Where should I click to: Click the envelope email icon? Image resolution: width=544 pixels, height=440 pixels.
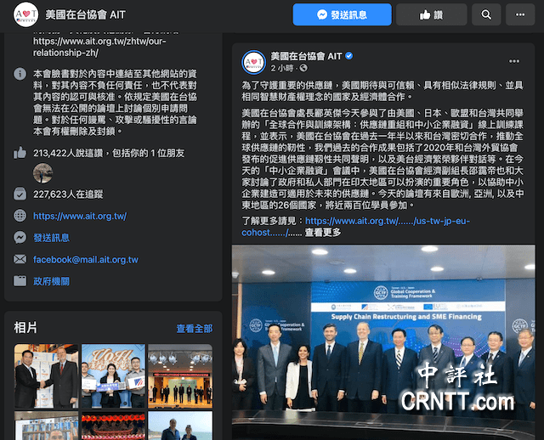tap(20, 259)
